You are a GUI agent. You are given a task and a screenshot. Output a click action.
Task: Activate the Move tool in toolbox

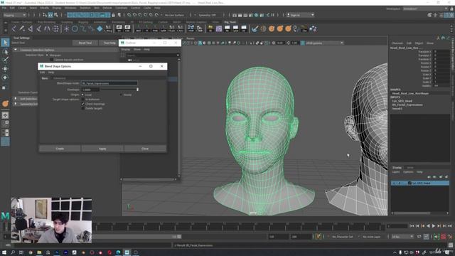[5, 69]
